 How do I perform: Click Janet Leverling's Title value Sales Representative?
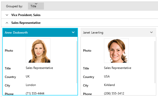tap(118, 68)
